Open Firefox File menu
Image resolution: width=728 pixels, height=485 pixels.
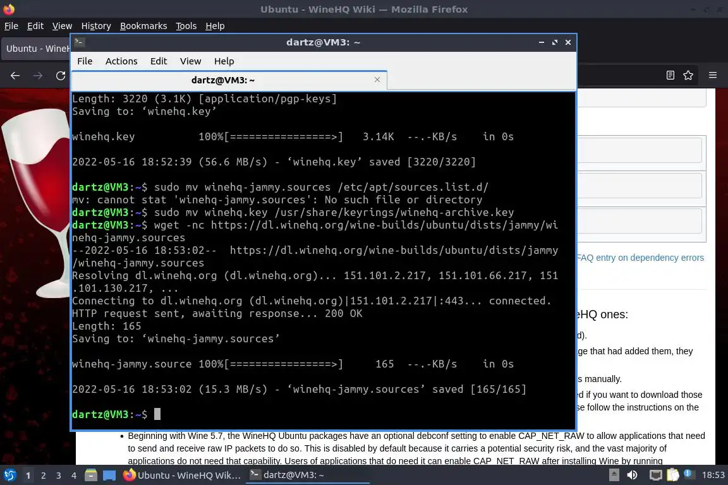tap(11, 26)
